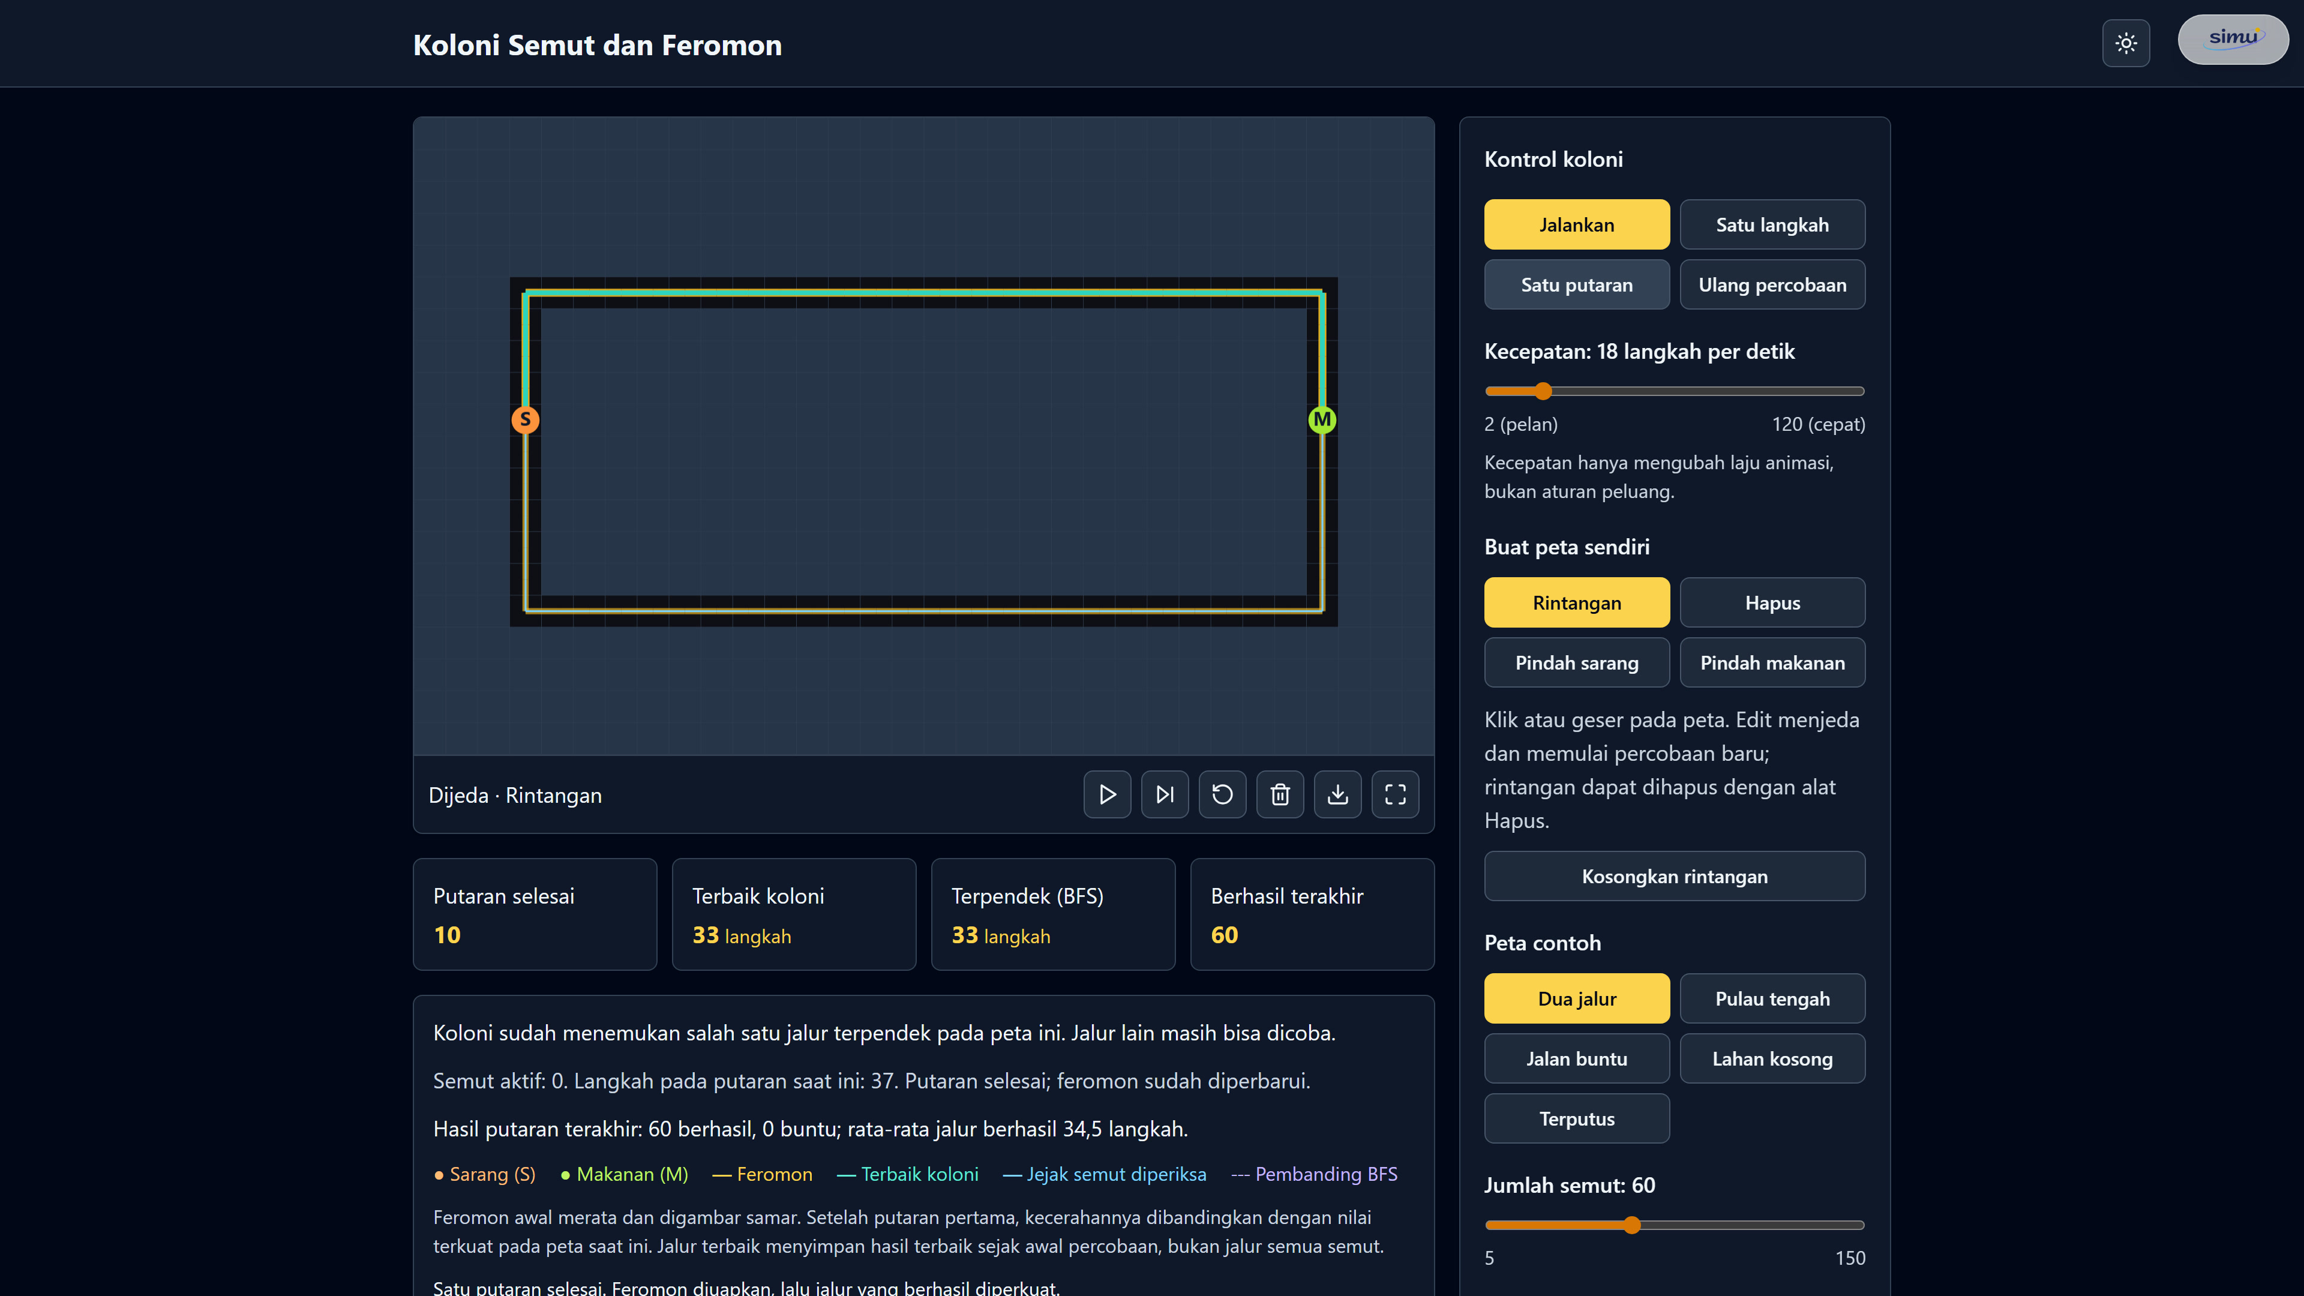The width and height of the screenshot is (2304, 1296).
Task: Load the Lahan kosong sample map
Action: [1772, 1058]
